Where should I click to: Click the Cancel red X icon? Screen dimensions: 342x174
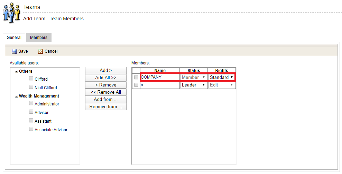pos(40,51)
